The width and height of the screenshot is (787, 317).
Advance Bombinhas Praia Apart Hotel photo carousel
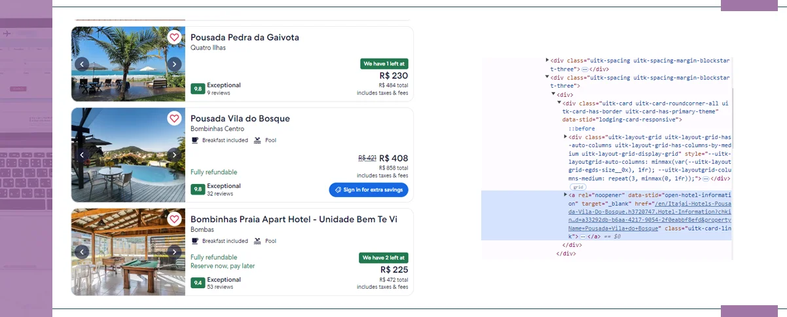pyautogui.click(x=174, y=252)
